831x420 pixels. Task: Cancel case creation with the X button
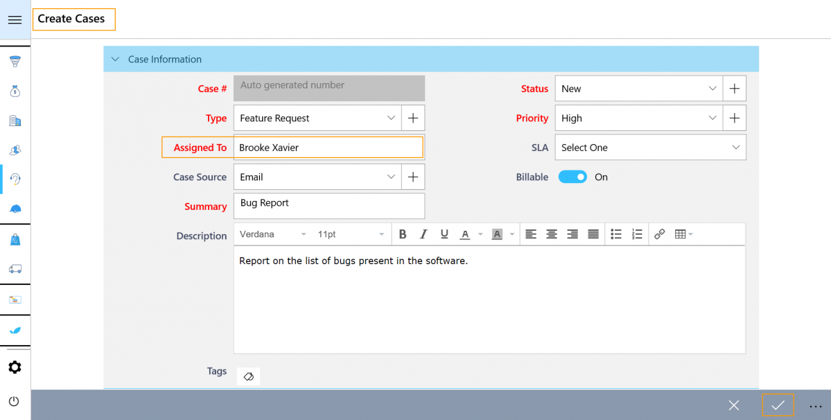(734, 405)
